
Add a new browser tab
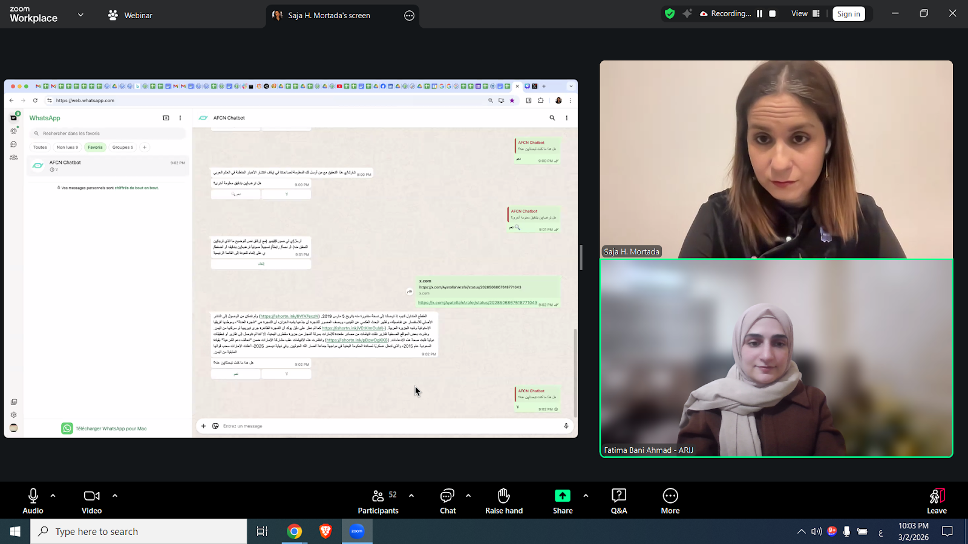coord(544,86)
